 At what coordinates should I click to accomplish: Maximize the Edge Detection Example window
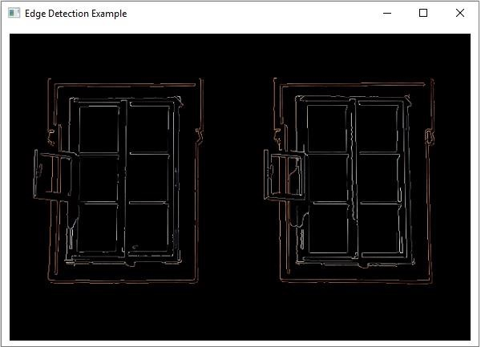click(423, 13)
